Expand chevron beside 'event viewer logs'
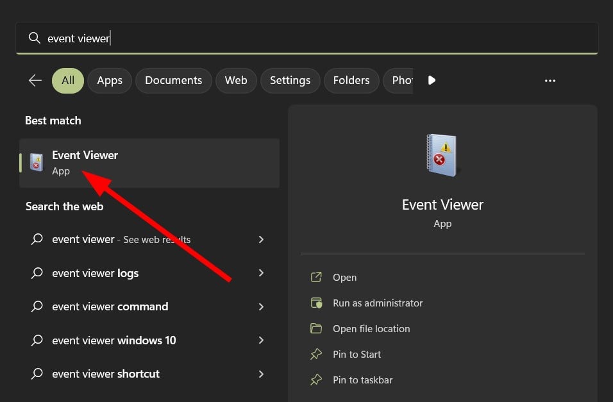The width and height of the screenshot is (613, 402). click(x=261, y=273)
